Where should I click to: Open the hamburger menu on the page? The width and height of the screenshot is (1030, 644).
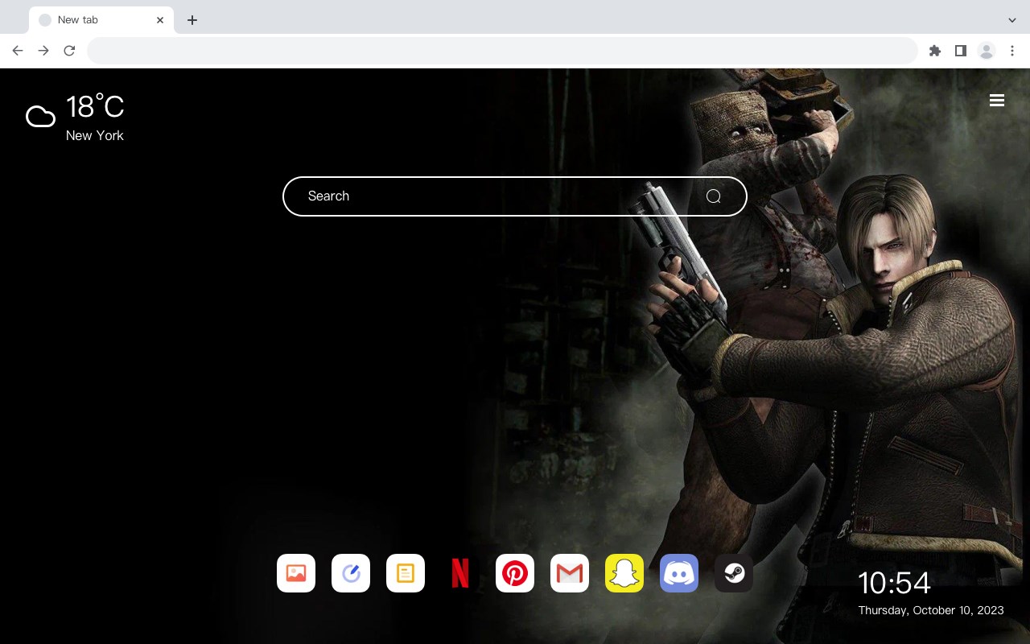(x=997, y=101)
